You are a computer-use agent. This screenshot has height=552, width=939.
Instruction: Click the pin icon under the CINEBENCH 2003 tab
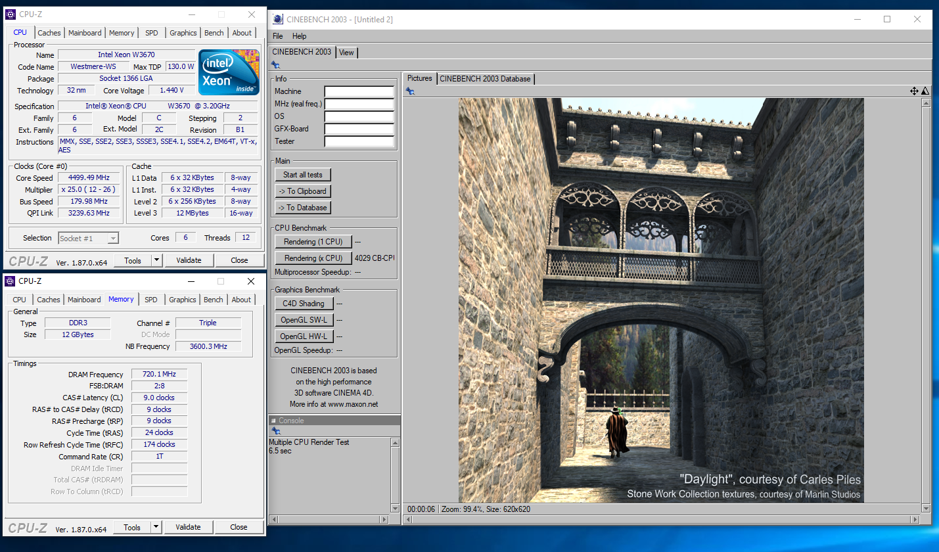276,64
